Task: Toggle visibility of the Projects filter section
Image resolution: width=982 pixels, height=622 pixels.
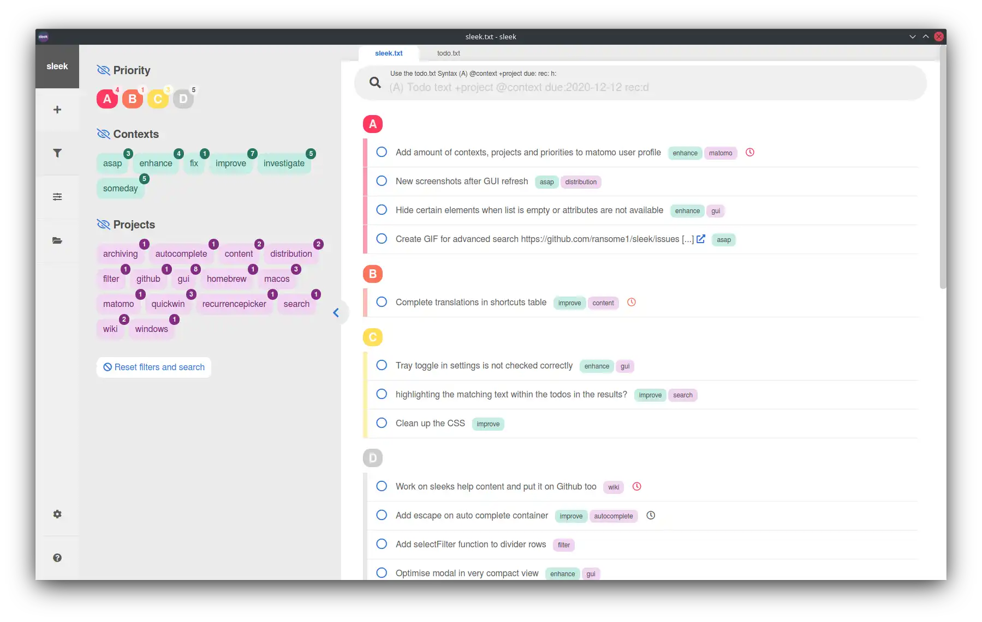Action: pos(103,225)
